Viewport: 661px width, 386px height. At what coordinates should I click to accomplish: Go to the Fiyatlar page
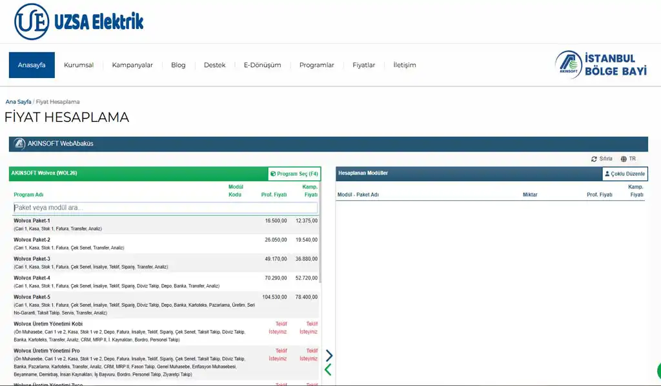tap(363, 65)
